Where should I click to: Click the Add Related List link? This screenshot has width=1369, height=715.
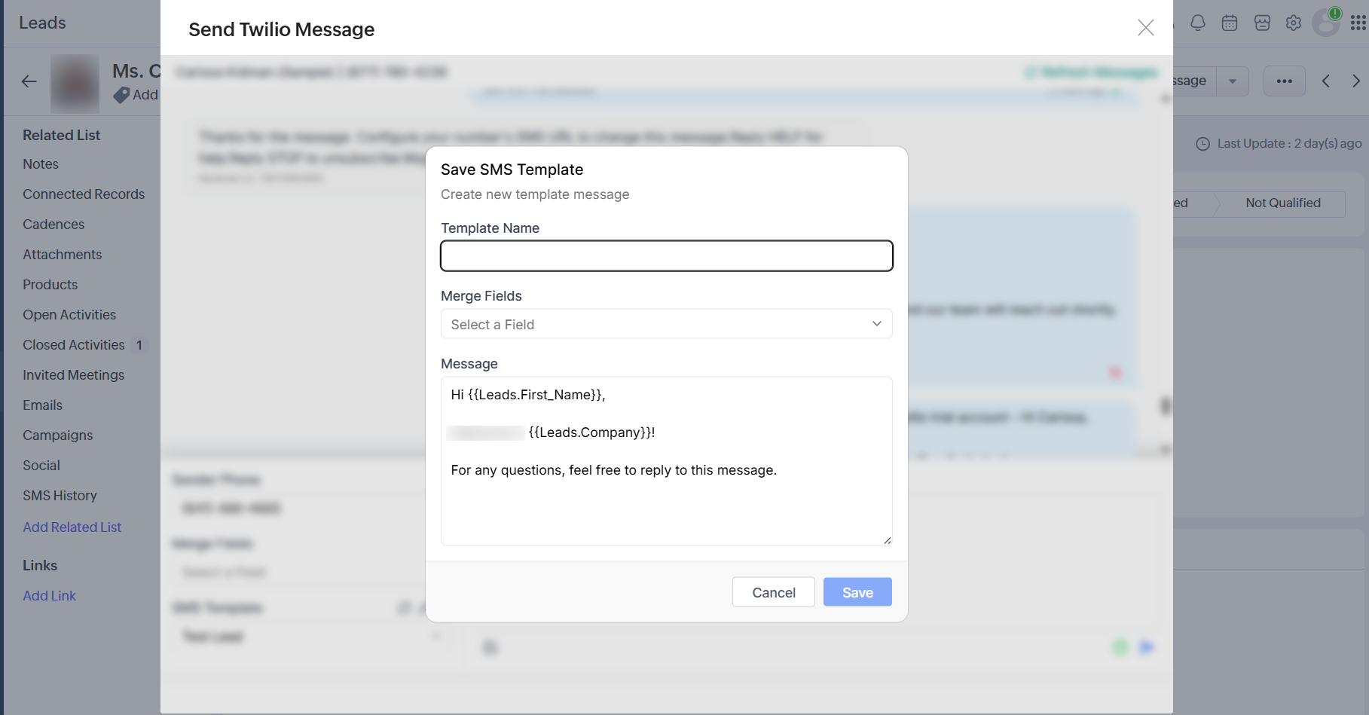(72, 527)
